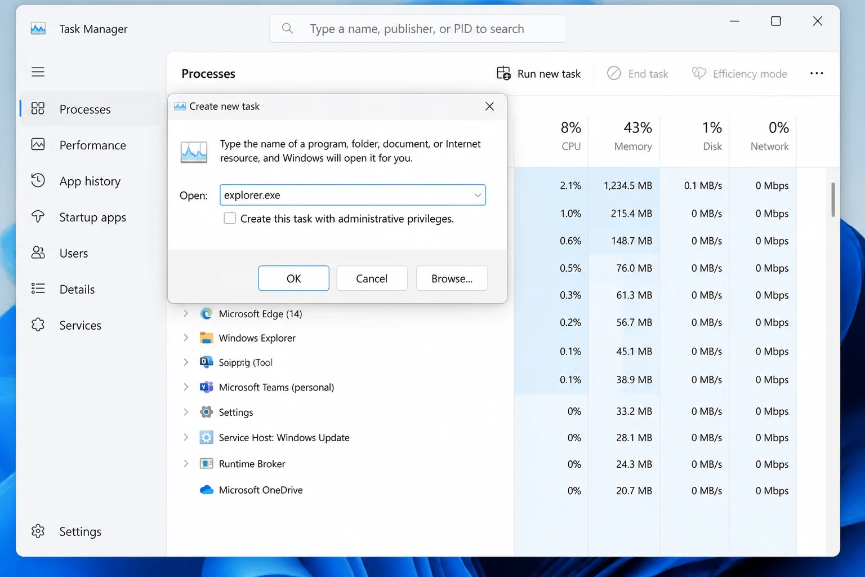Click the Run new task icon
Image resolution: width=865 pixels, height=577 pixels.
point(503,73)
